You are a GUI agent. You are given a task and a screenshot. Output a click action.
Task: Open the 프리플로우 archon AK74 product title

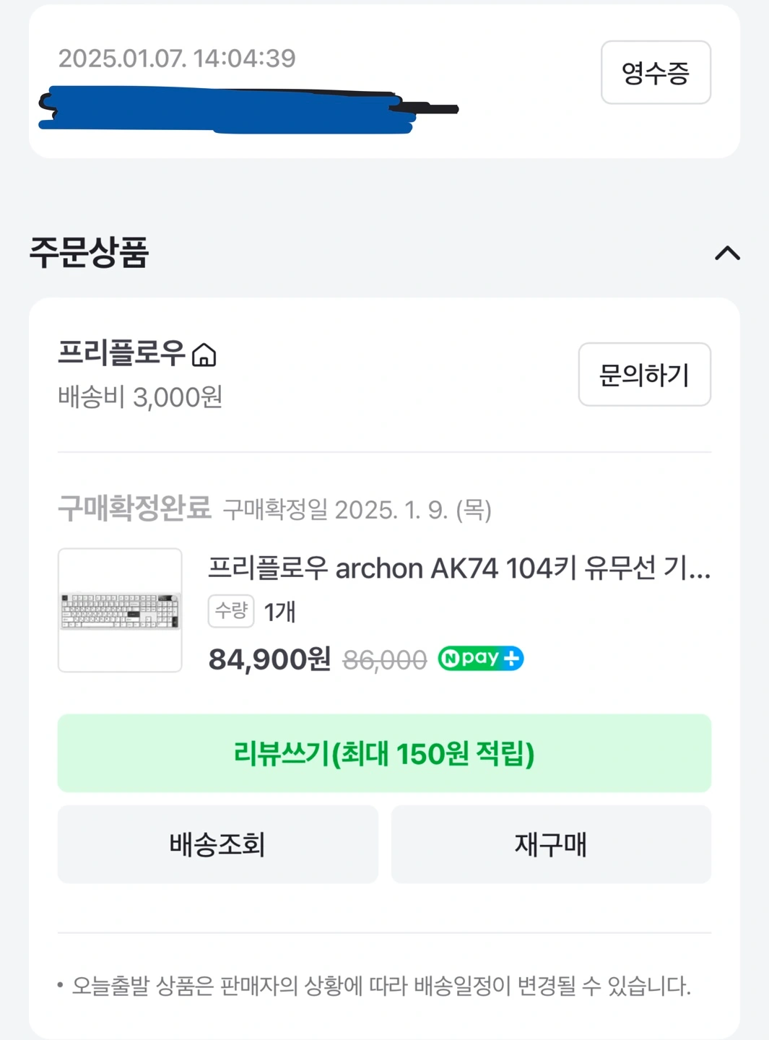(x=459, y=568)
